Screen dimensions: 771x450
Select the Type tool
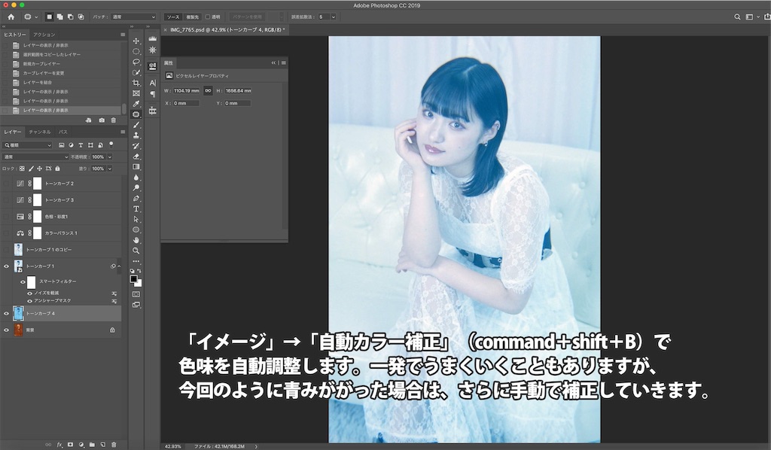[x=136, y=210]
